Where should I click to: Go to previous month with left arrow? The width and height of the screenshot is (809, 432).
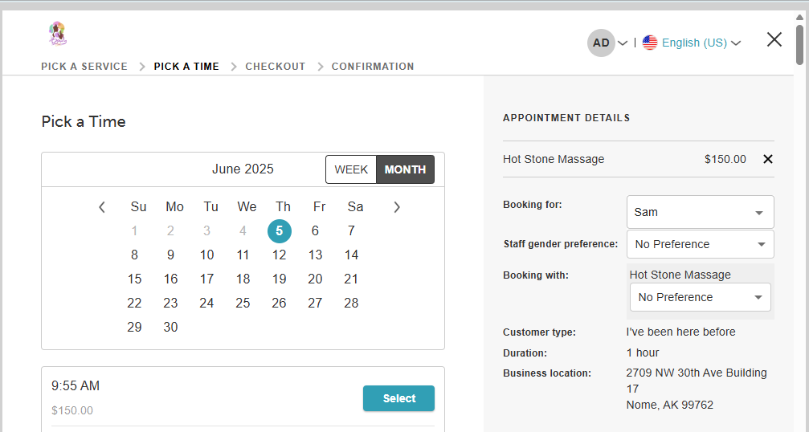[x=102, y=207]
